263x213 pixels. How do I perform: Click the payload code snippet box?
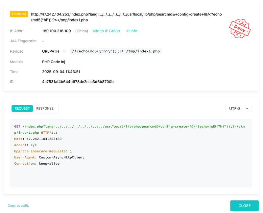pos(116,51)
